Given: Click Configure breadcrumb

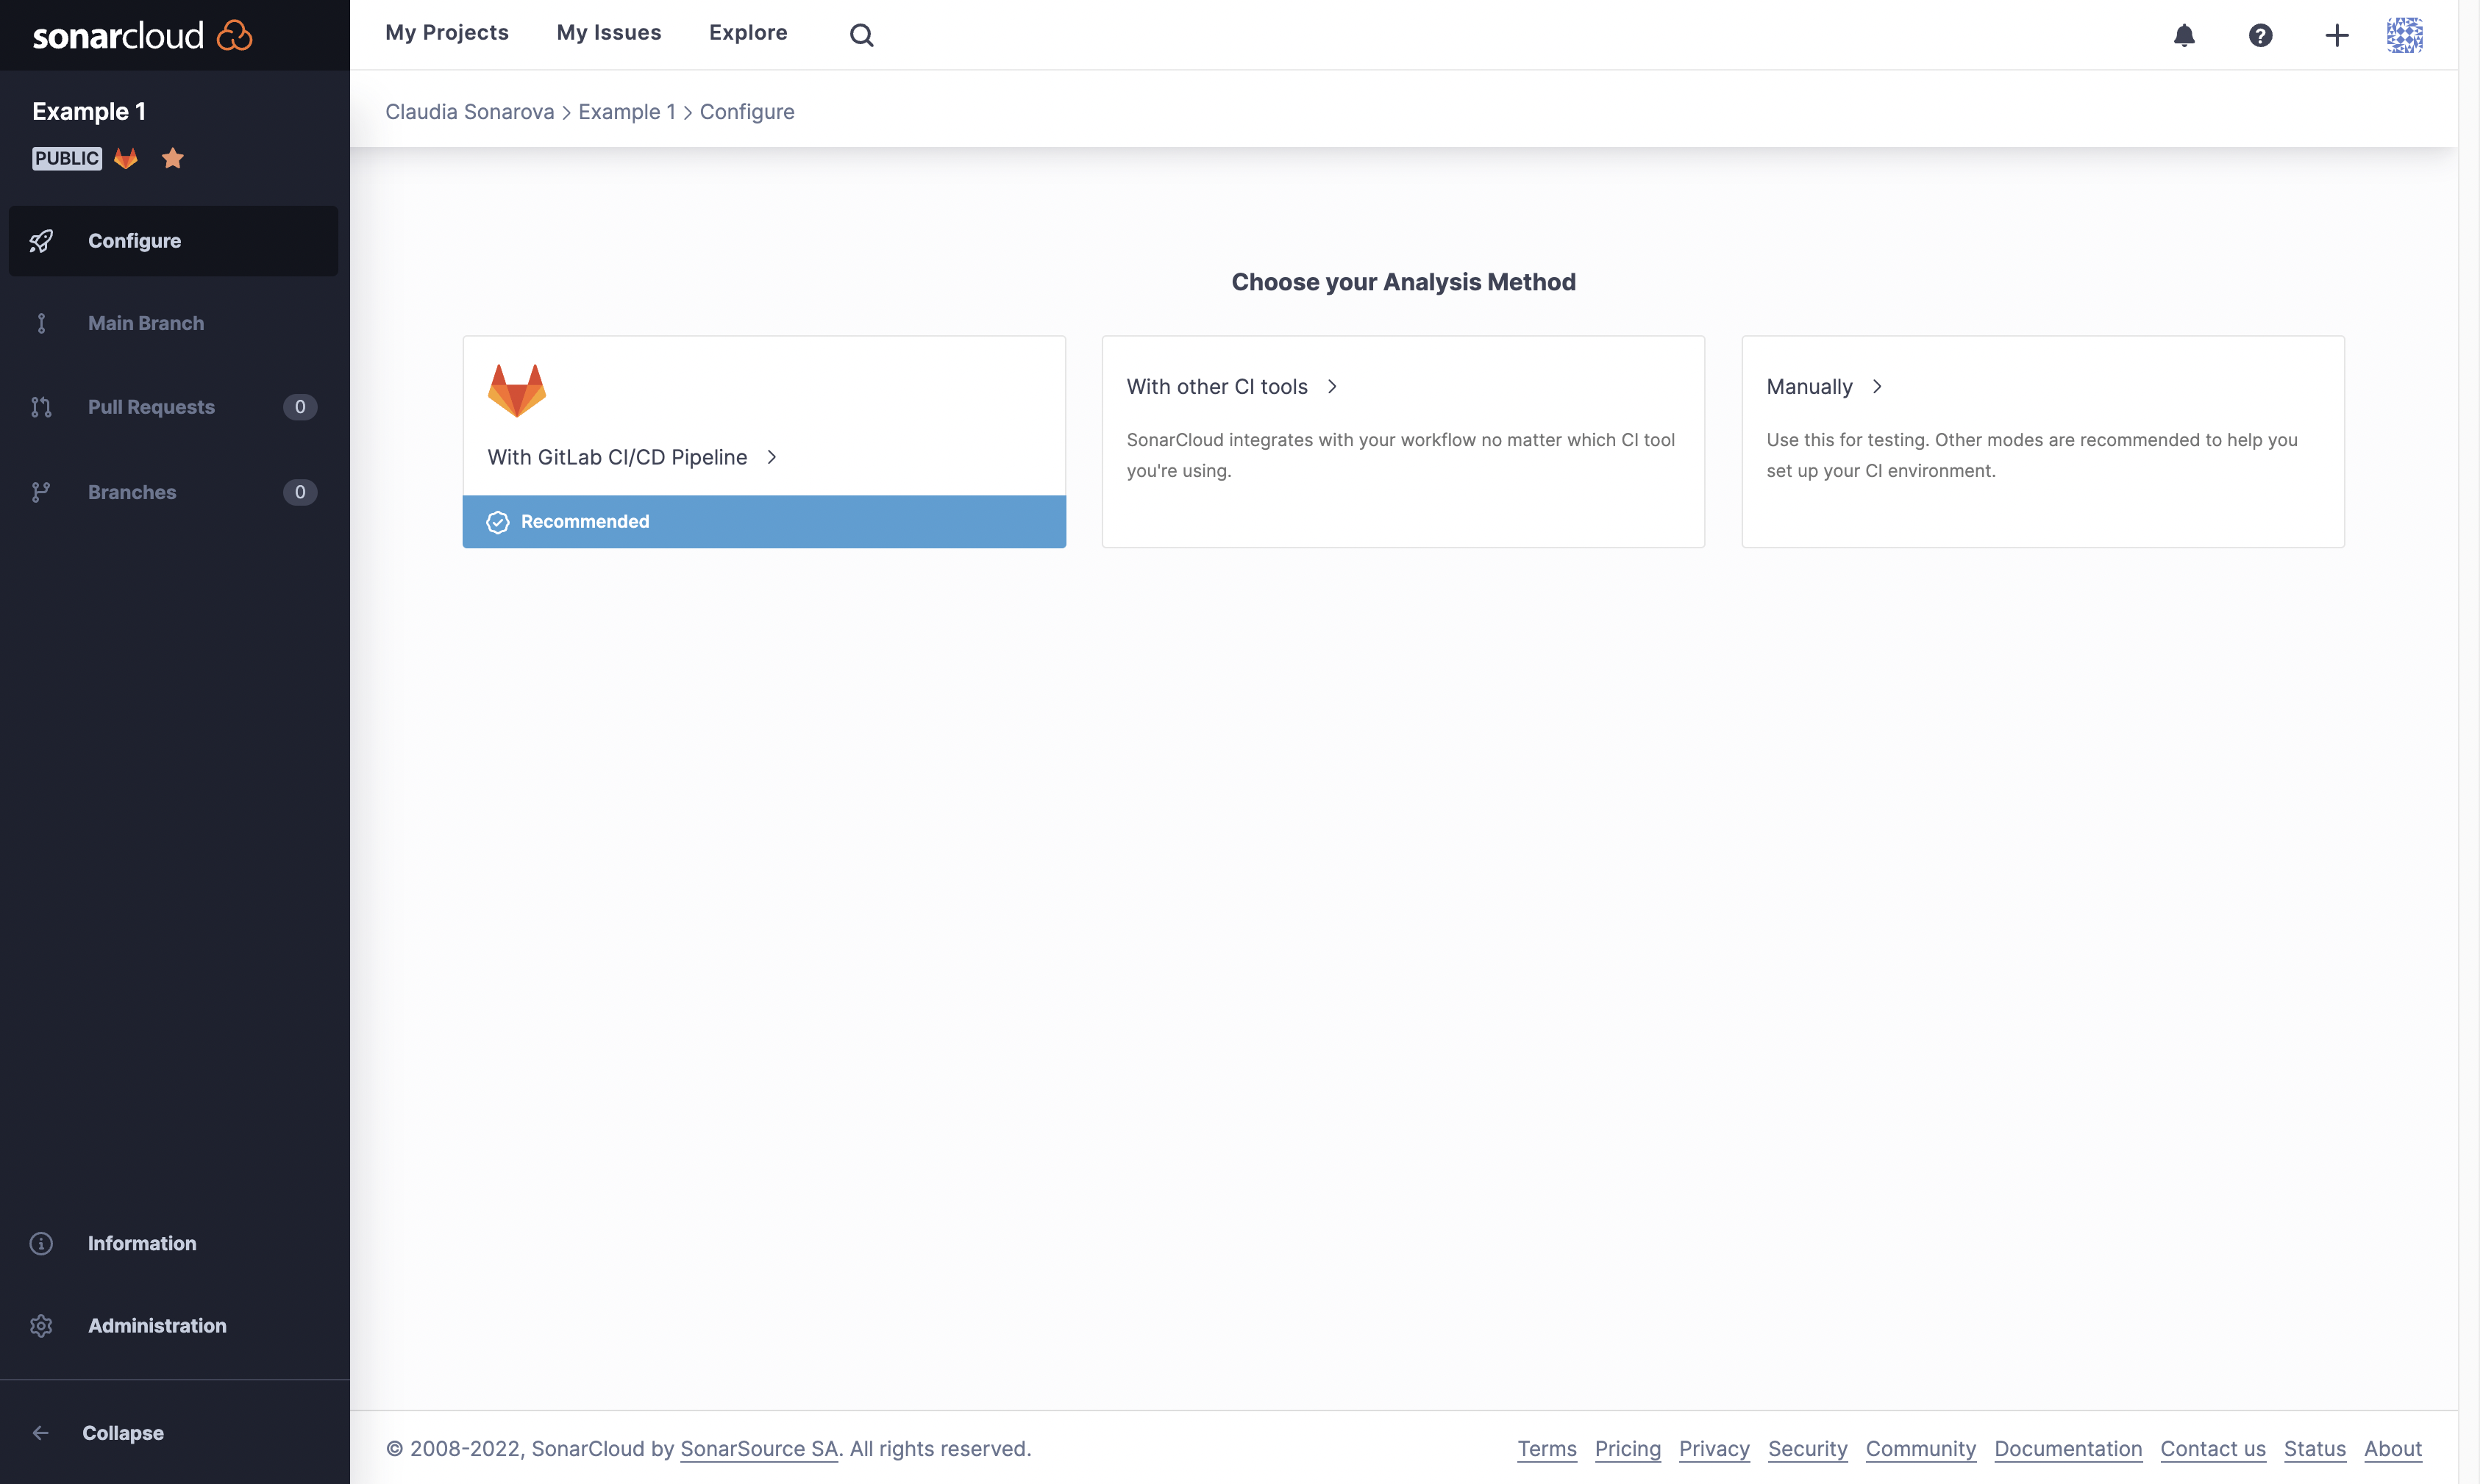Looking at the screenshot, I should tap(747, 112).
